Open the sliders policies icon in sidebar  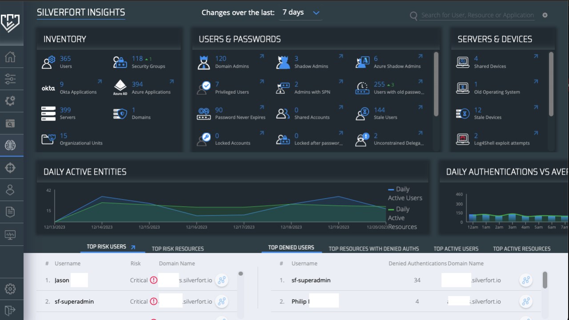[10, 79]
